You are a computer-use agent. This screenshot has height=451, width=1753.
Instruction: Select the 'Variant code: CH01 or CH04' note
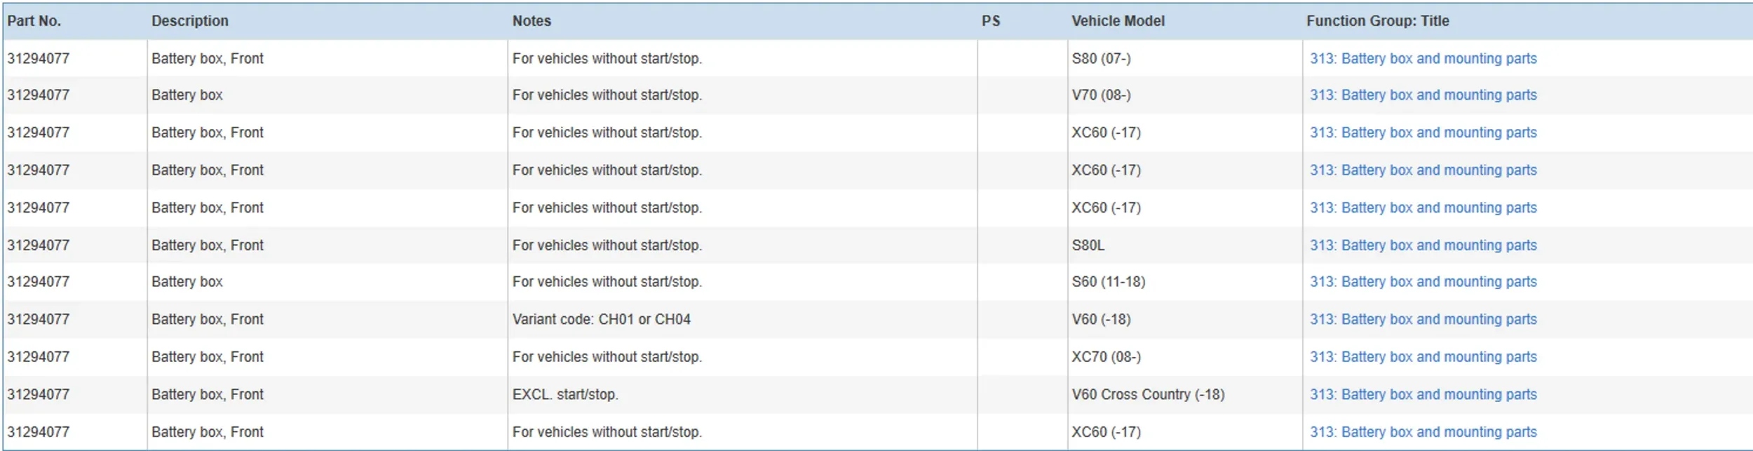coord(601,319)
